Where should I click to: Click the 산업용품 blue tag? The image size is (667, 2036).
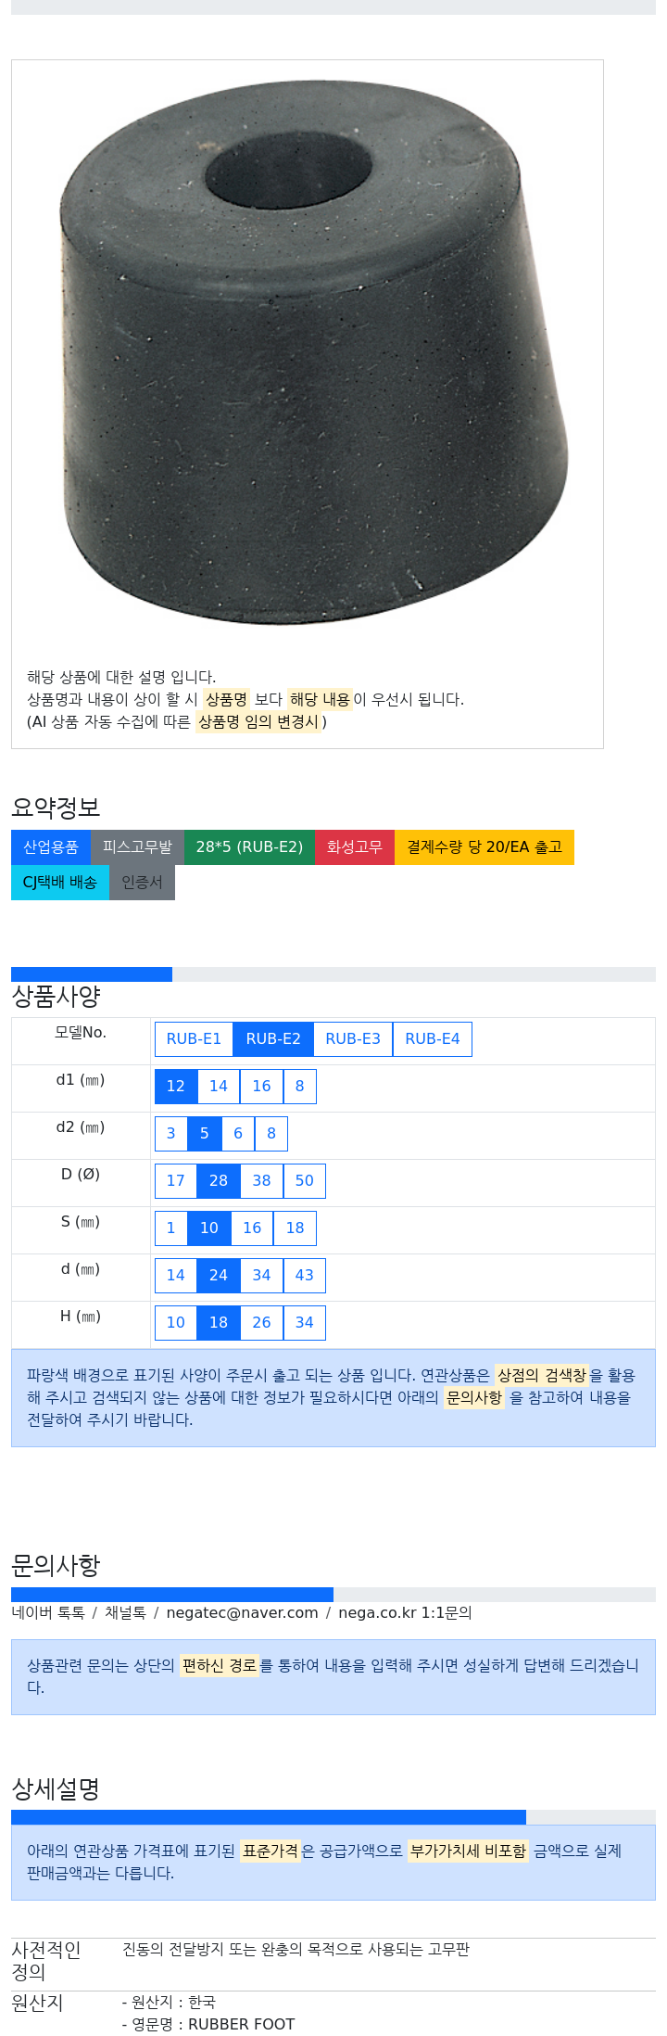(x=51, y=846)
